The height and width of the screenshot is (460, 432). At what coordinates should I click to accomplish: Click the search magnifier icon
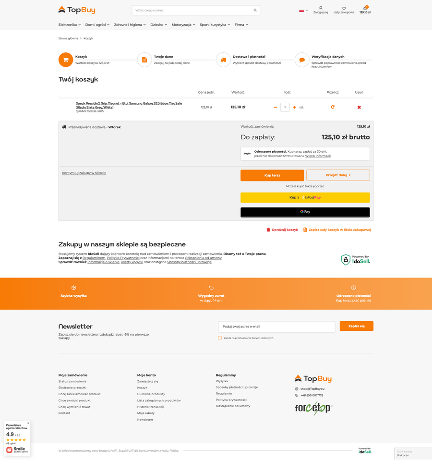tap(255, 10)
